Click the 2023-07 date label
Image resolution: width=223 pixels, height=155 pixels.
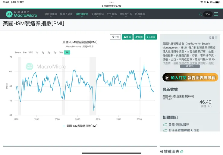(167, 99)
